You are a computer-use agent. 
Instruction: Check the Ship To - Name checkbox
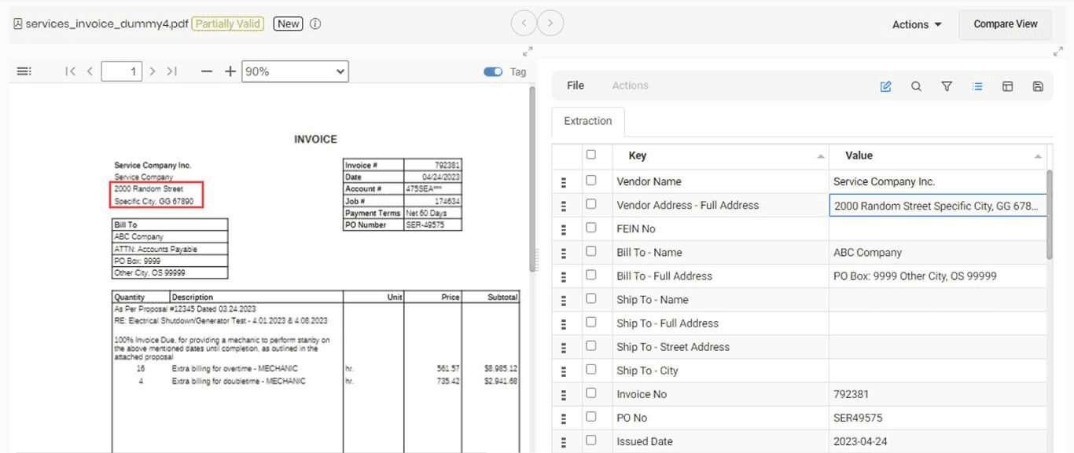pyautogui.click(x=591, y=298)
